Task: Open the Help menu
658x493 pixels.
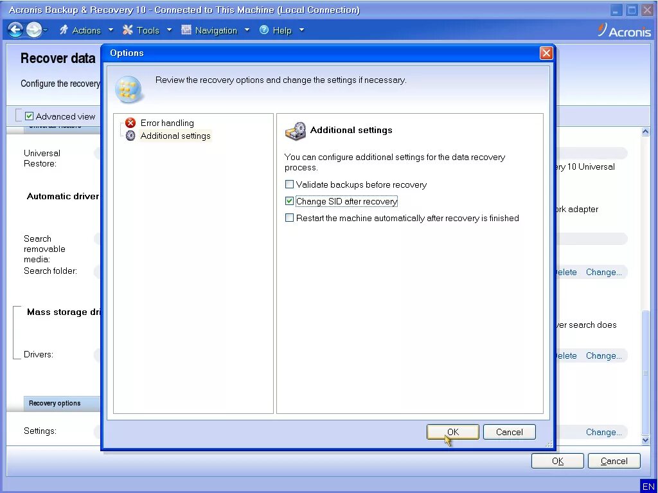Action: point(281,30)
